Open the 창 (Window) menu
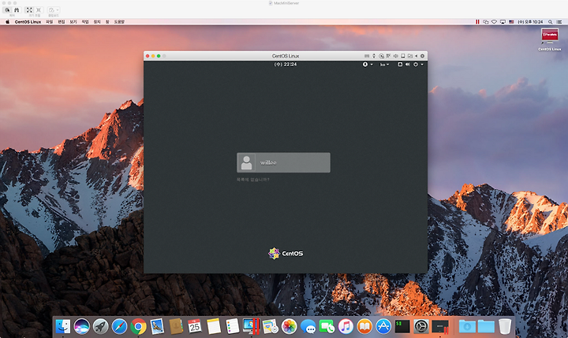568x338 pixels. [107, 22]
